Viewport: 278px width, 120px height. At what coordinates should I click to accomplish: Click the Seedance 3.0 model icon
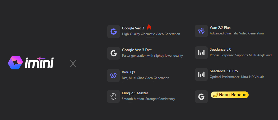201,53
